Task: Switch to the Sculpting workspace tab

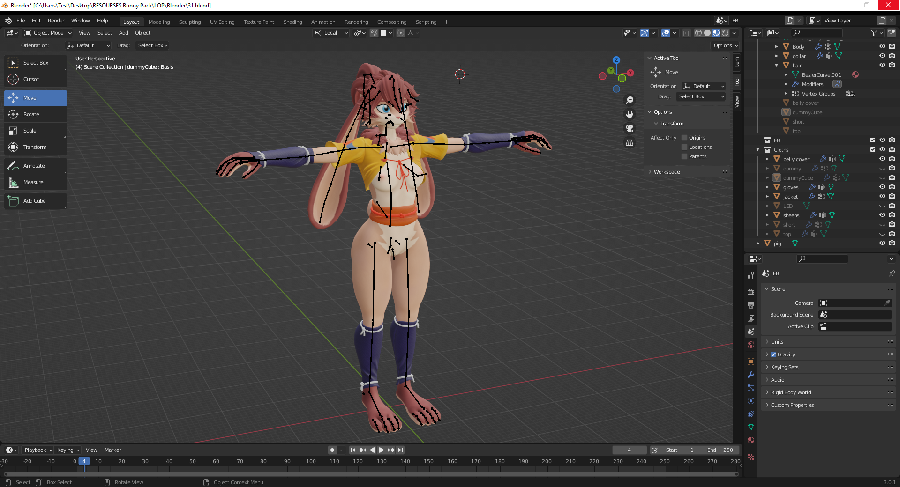Action: click(190, 22)
